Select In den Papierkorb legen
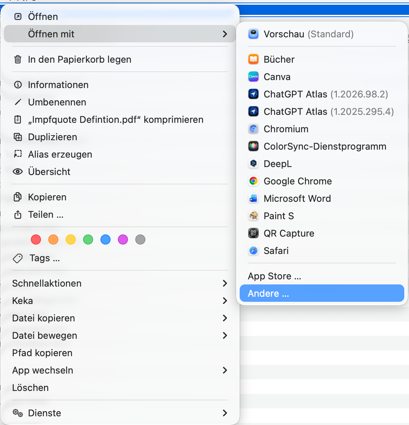This screenshot has height=425, width=409. (x=120, y=59)
